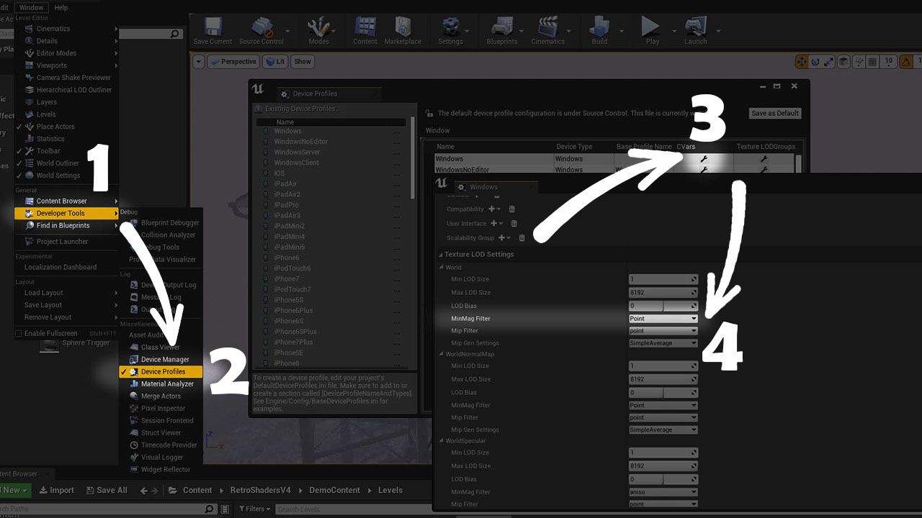Click trash icon next to Compatibility
This screenshot has height=518, width=922.
click(x=511, y=209)
